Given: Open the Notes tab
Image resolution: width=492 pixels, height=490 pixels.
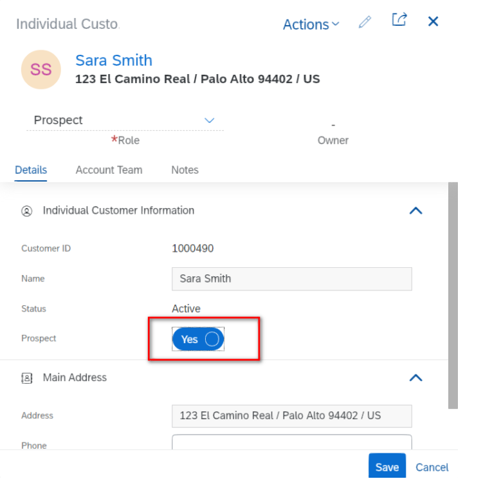Looking at the screenshot, I should [x=185, y=170].
